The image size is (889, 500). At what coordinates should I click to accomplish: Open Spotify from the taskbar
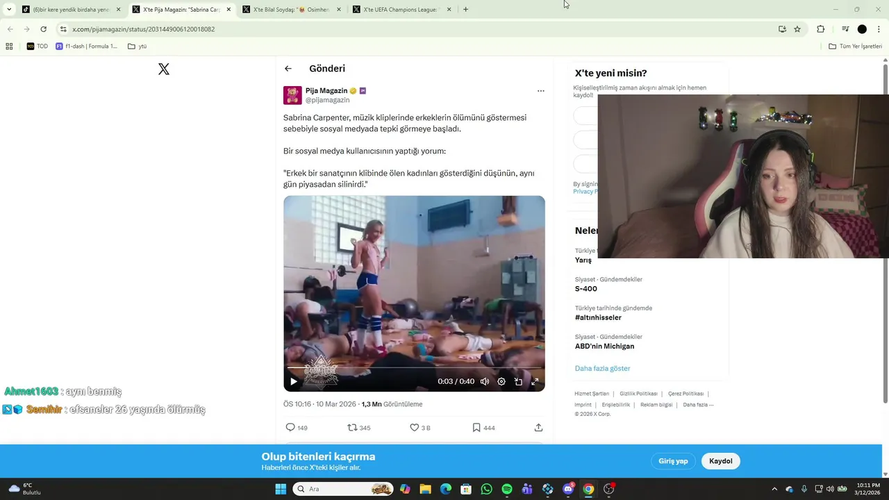pos(507,489)
